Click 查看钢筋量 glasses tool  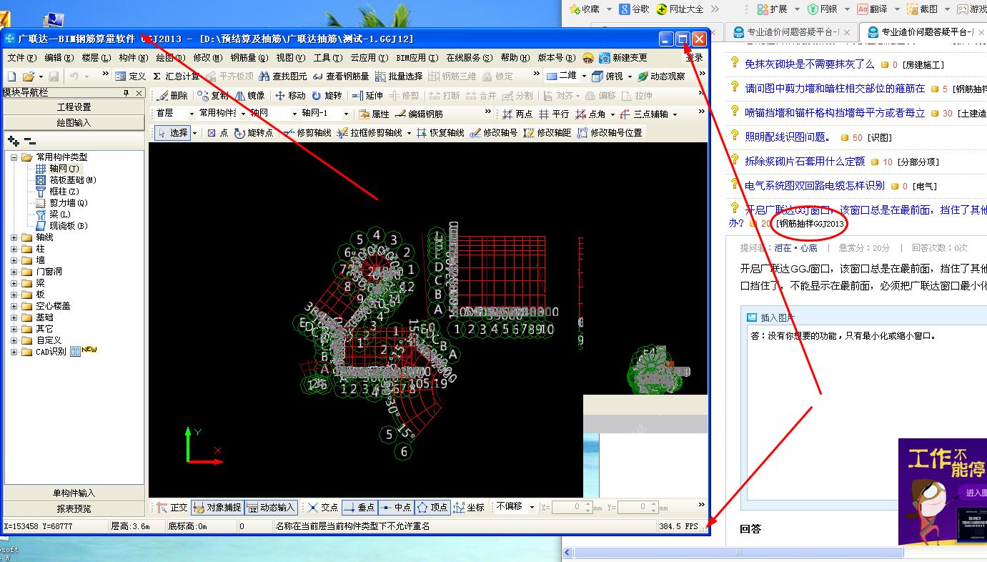pos(340,76)
